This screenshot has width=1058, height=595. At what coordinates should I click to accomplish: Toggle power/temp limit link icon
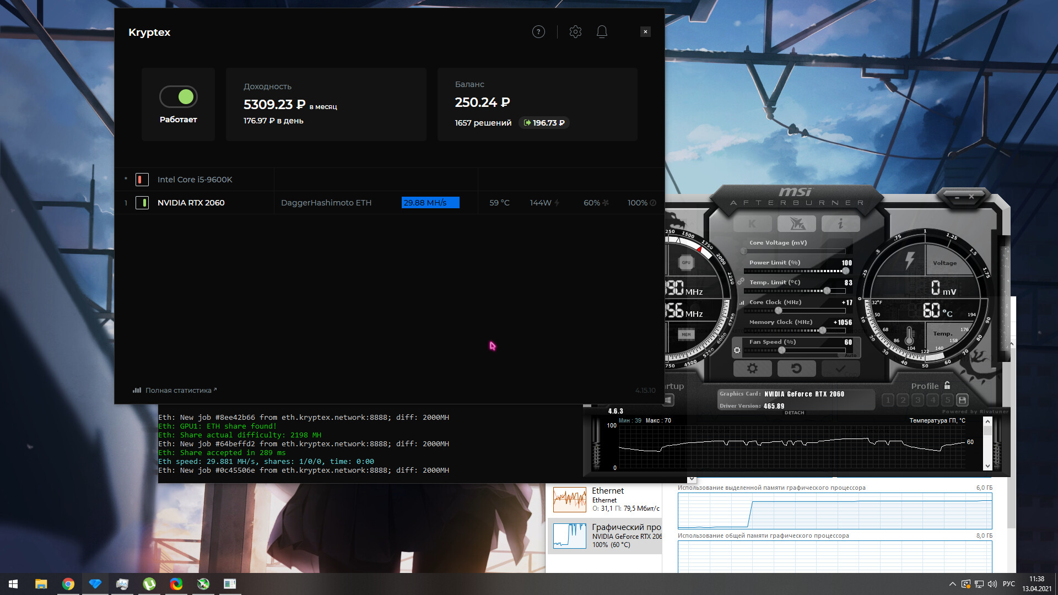point(741,281)
